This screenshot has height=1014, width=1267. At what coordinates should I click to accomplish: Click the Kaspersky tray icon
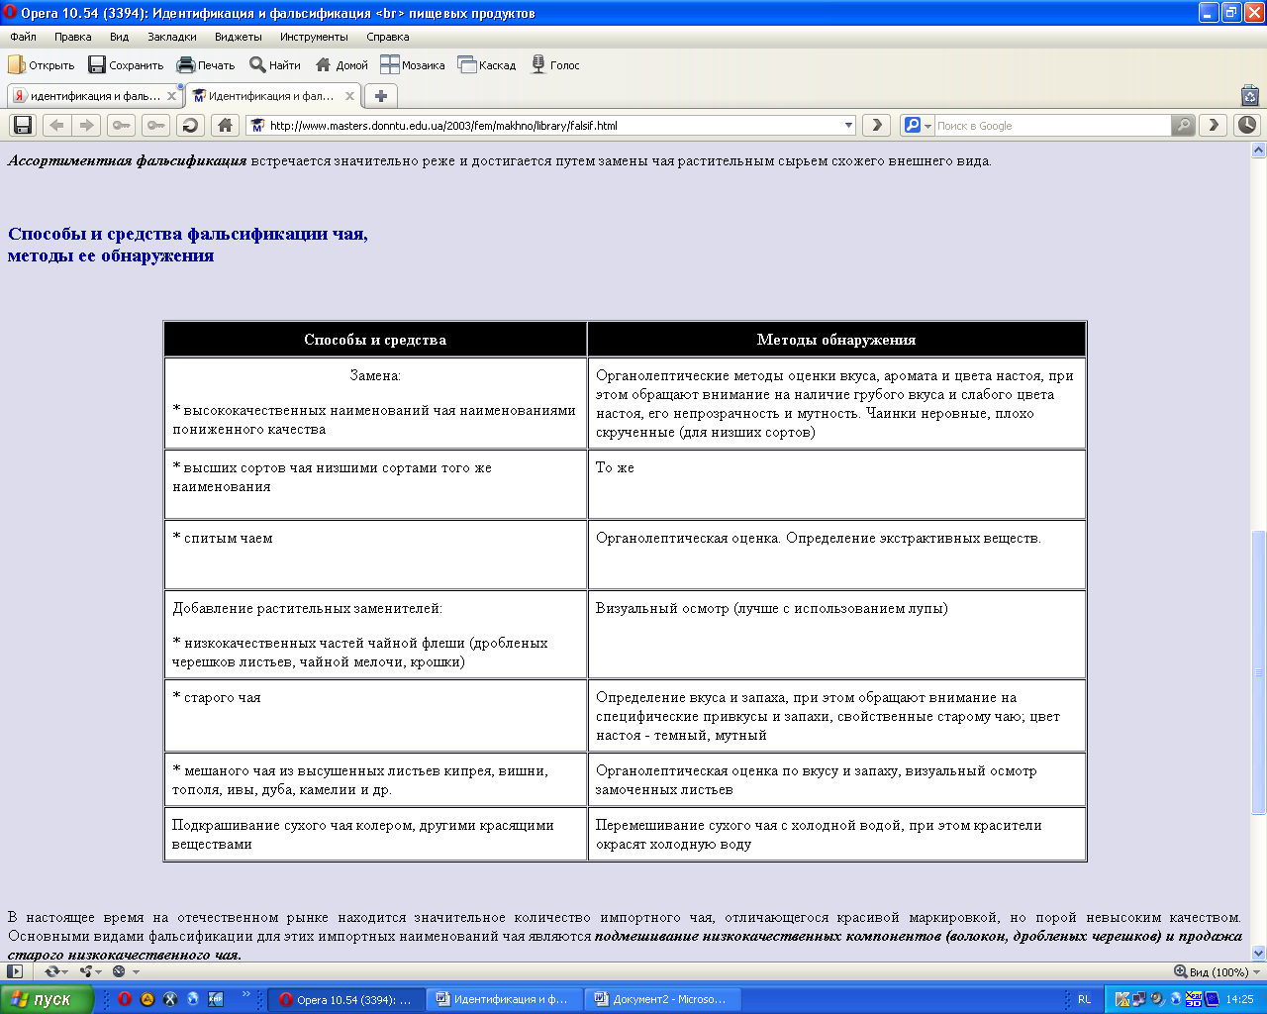pos(1122,999)
